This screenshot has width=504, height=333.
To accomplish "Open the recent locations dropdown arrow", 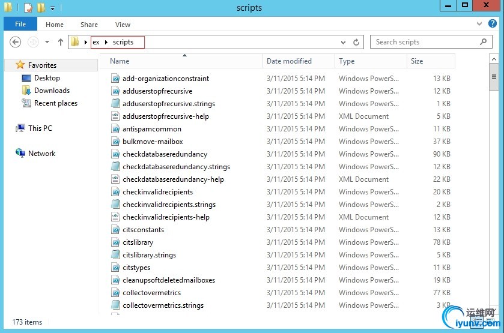I will pos(47,42).
